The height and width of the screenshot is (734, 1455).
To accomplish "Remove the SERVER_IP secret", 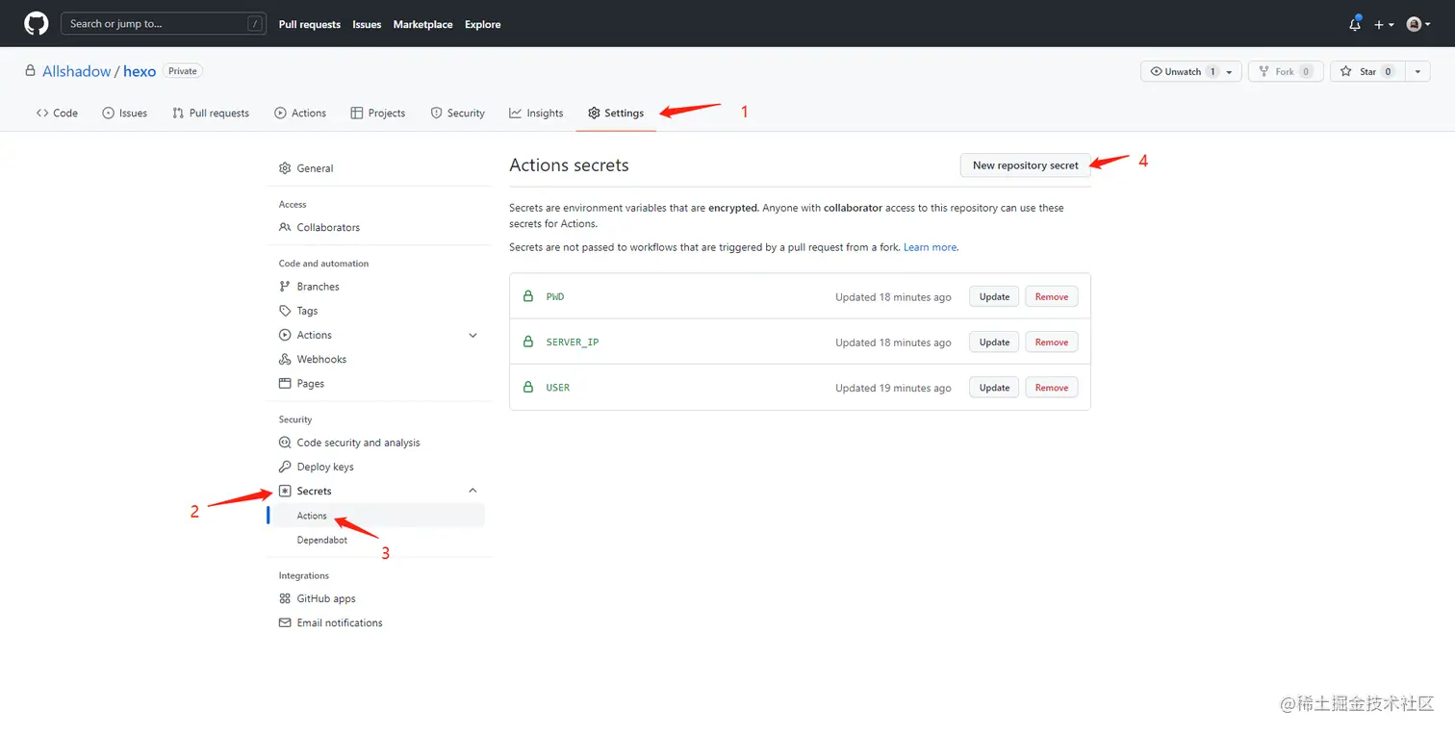I will point(1051,342).
